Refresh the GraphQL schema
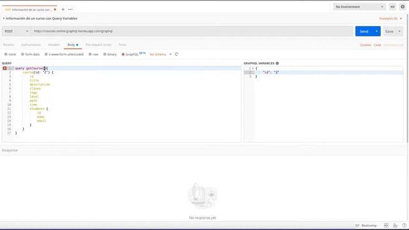 click(176, 54)
